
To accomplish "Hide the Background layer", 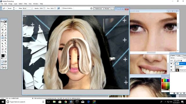I will coord(171,70).
